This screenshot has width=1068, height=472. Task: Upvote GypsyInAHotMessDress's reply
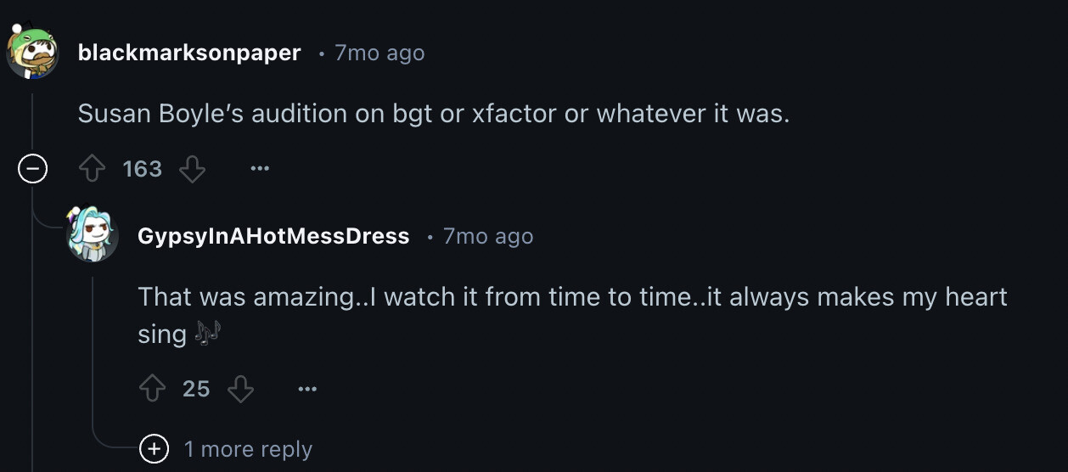152,389
